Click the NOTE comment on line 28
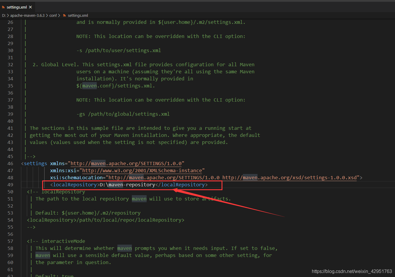Screen dimensions: 395x277 click(x=161, y=36)
